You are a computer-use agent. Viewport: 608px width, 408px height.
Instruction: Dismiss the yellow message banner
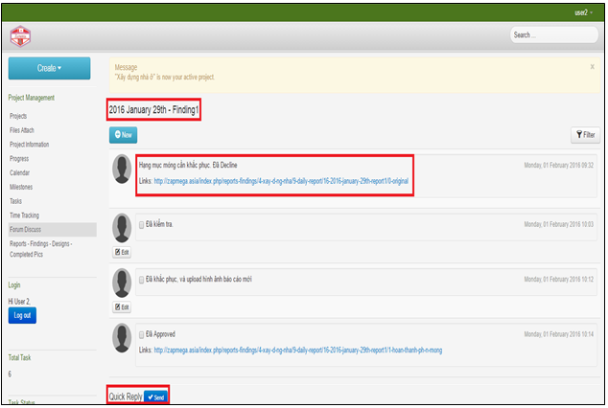point(594,67)
